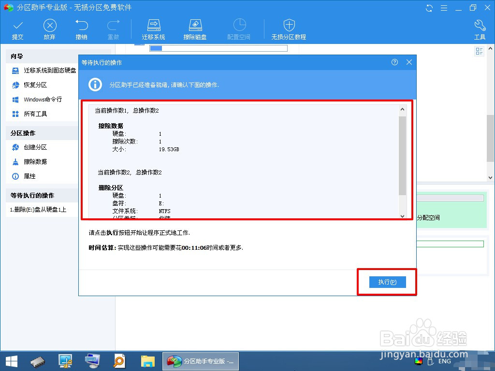This screenshot has width=495, height=371.
Task: Choose 擦除数据 under partition operations
Action: coord(29,162)
